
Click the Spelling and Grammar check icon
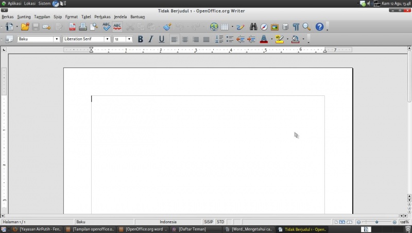point(107,27)
